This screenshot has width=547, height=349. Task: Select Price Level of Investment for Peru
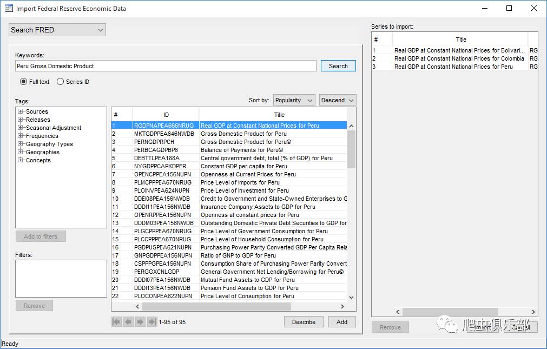(x=229, y=190)
